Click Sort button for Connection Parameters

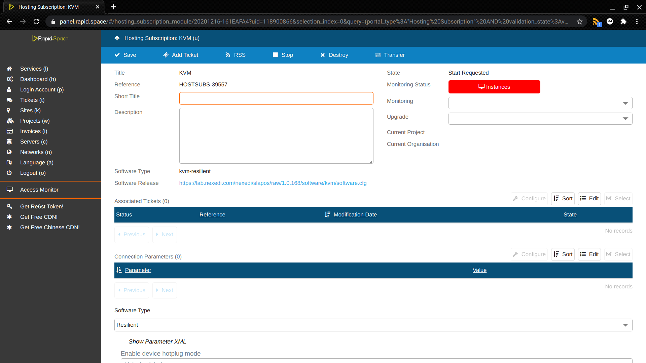click(x=563, y=254)
